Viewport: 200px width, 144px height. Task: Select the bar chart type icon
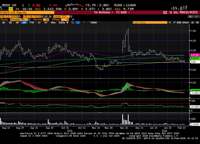78,23
